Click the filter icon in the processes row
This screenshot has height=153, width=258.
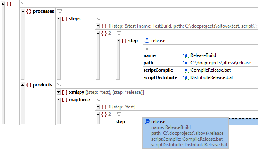60,11
